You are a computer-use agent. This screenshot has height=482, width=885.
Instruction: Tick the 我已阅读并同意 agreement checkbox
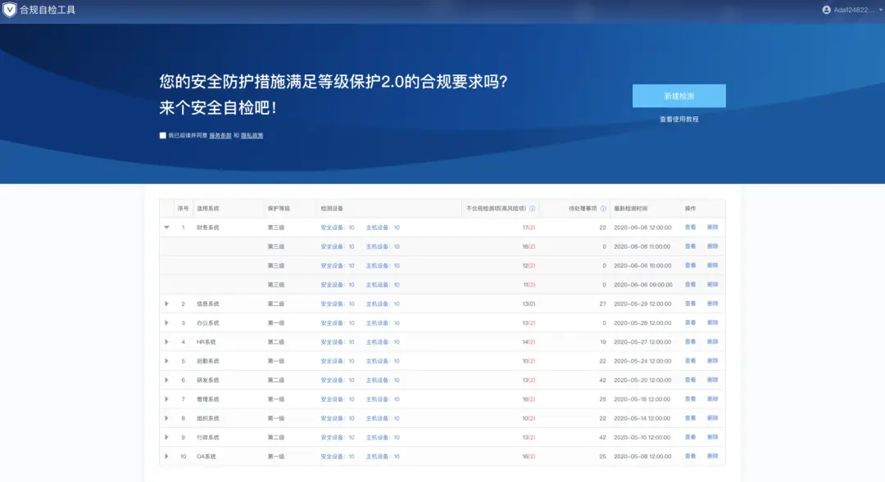(x=162, y=135)
